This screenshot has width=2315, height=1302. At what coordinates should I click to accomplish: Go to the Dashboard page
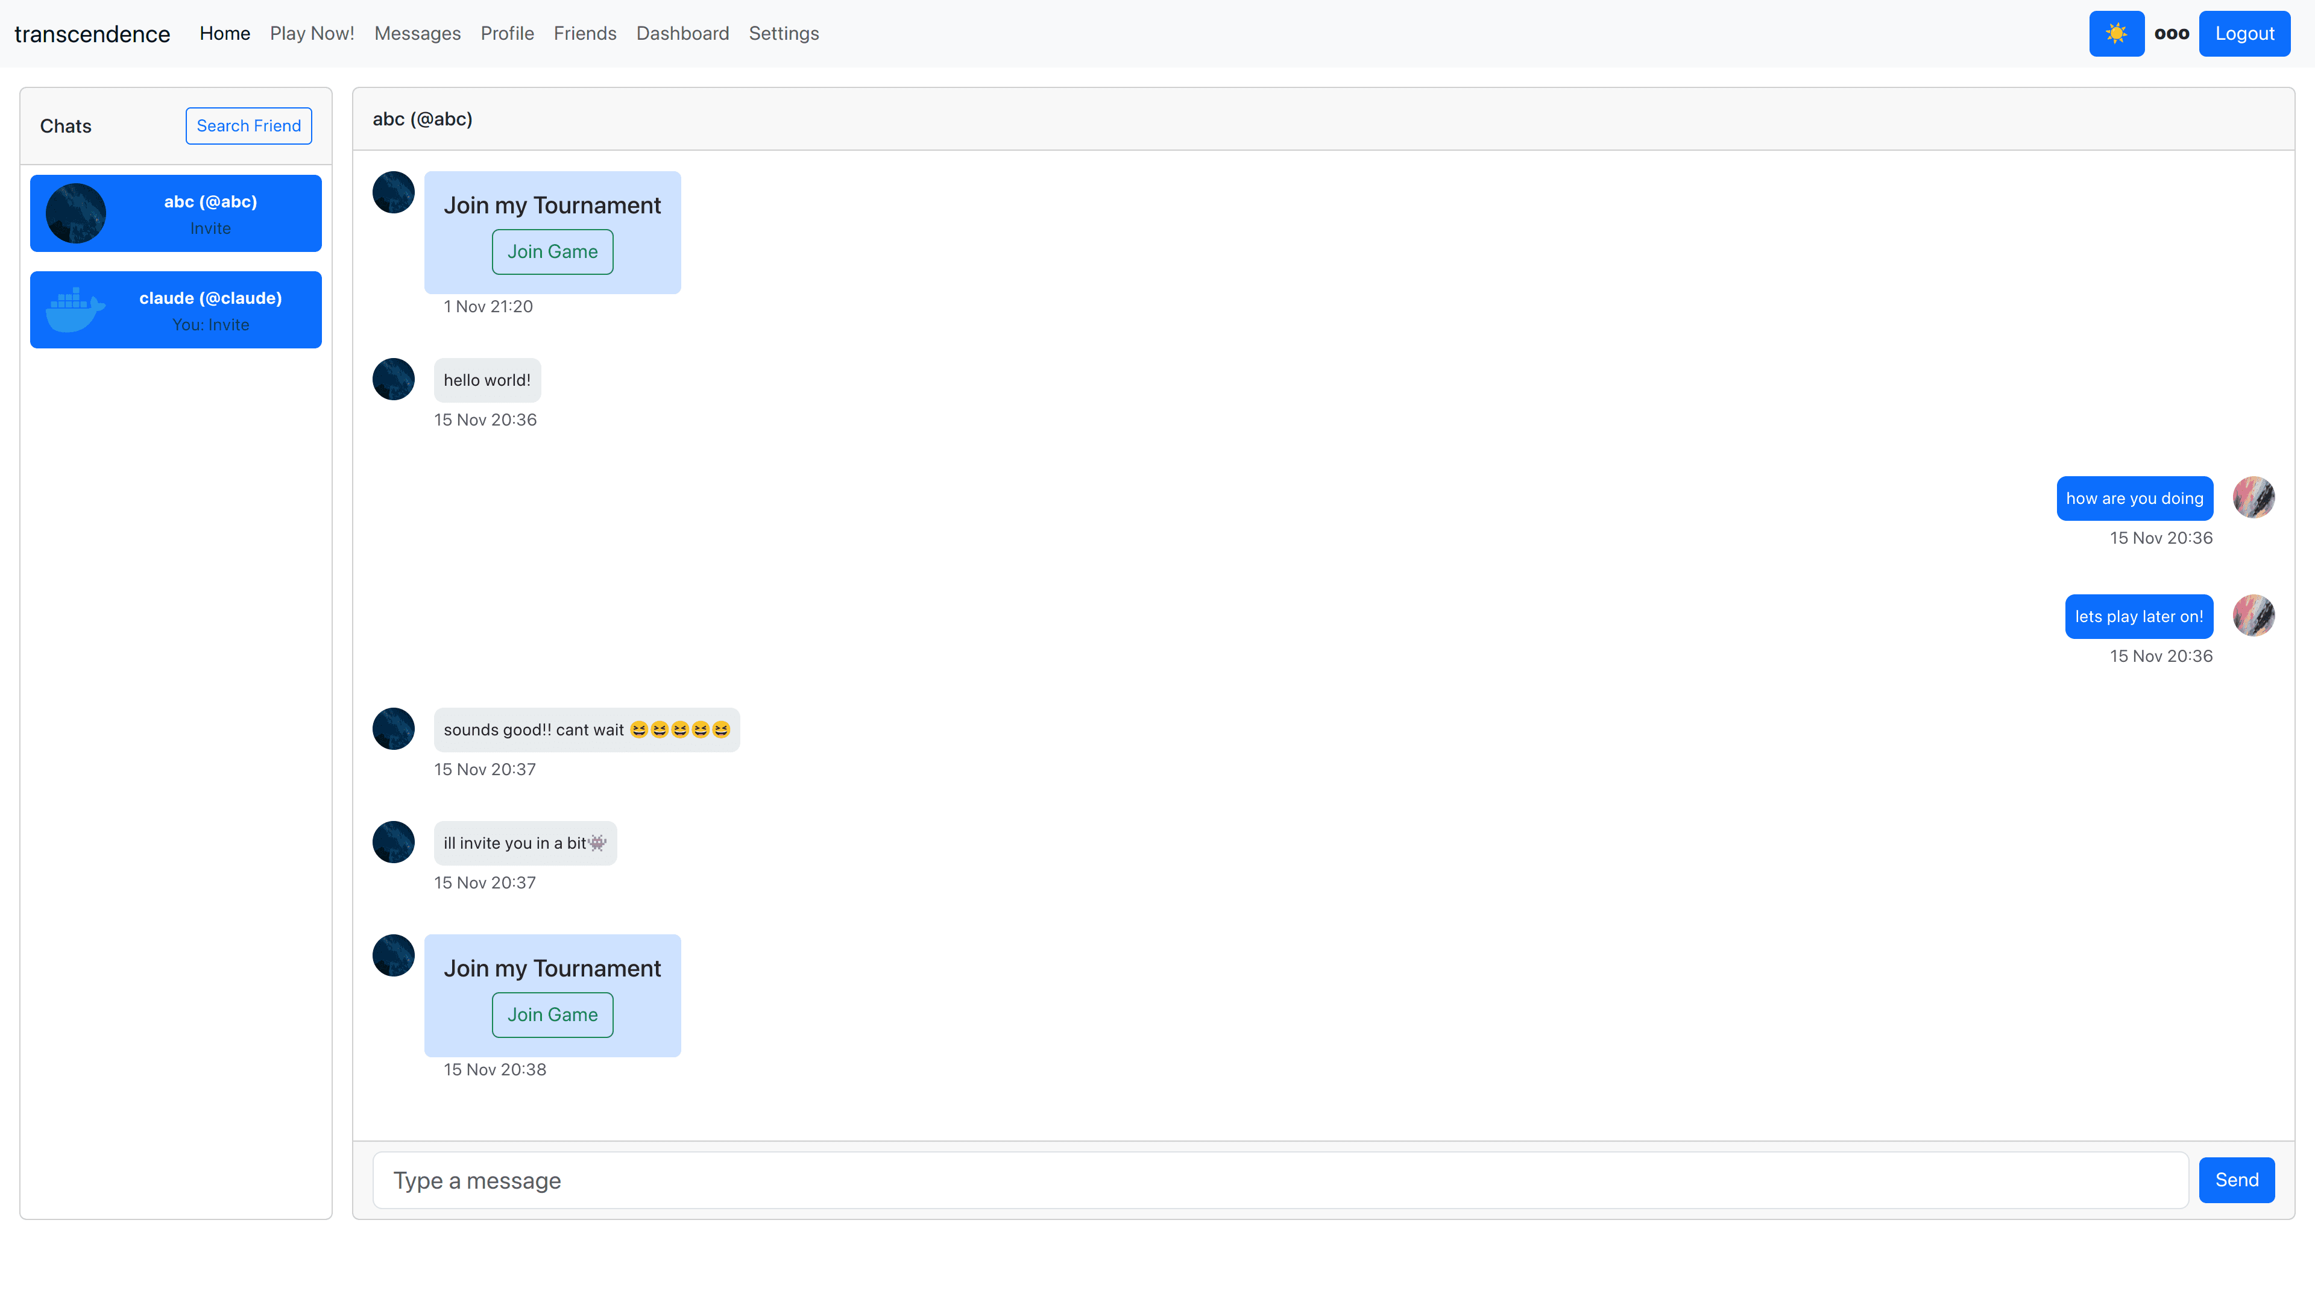click(x=682, y=33)
